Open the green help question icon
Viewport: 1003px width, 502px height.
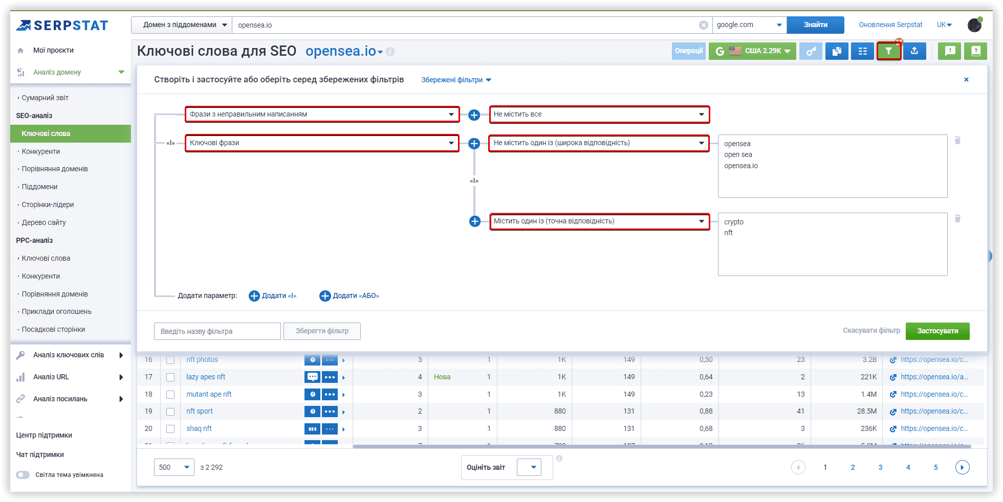click(975, 51)
